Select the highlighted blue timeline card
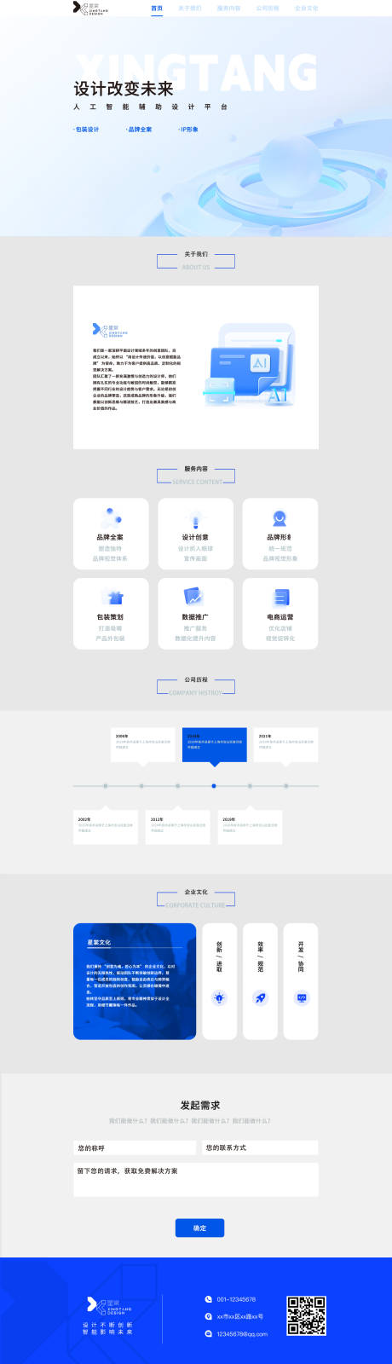392x1364 pixels. click(x=215, y=744)
